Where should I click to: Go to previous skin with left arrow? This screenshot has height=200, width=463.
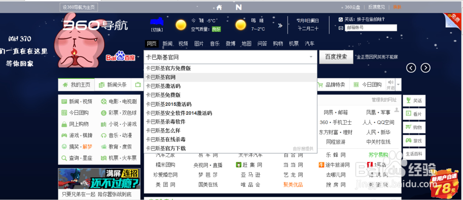point(411,68)
